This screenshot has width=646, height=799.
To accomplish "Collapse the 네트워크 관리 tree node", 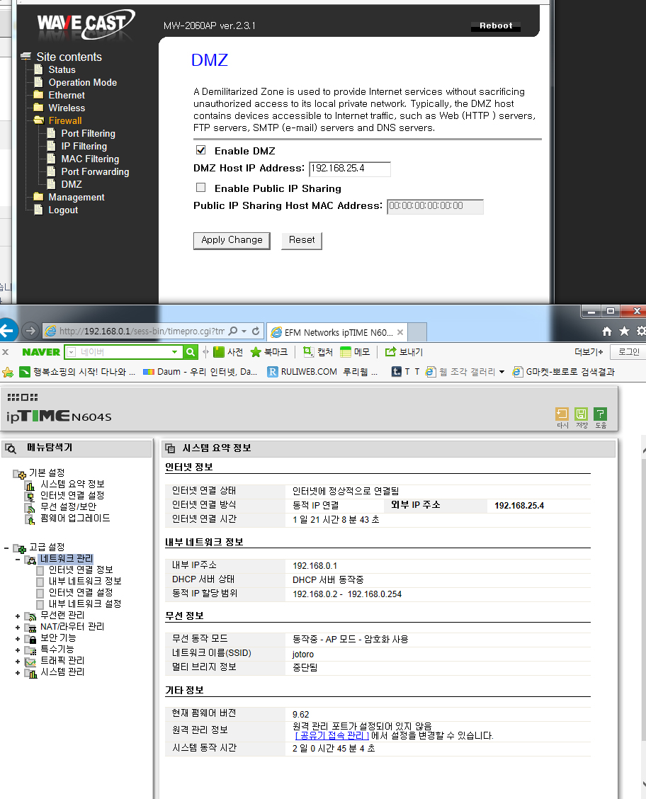I will (x=18, y=559).
